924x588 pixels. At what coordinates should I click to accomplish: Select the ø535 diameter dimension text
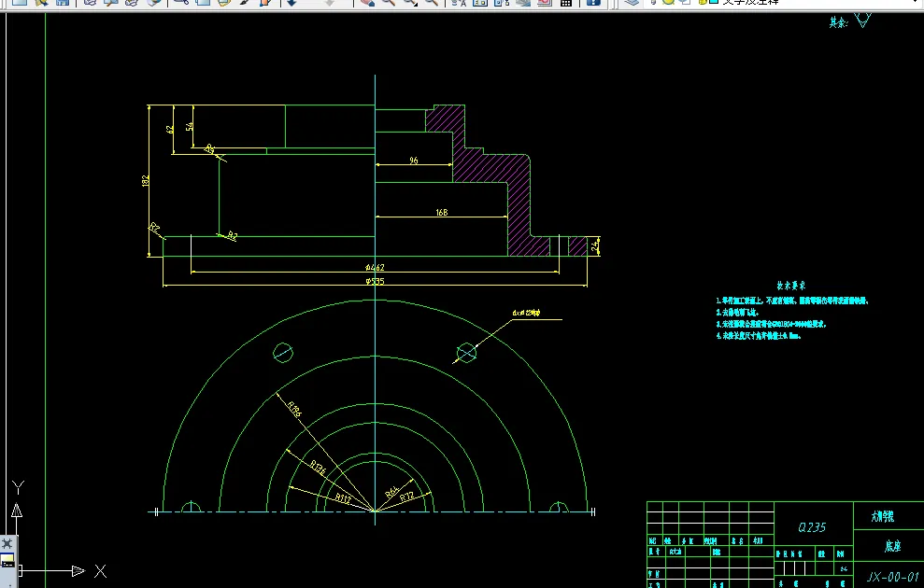pos(375,281)
